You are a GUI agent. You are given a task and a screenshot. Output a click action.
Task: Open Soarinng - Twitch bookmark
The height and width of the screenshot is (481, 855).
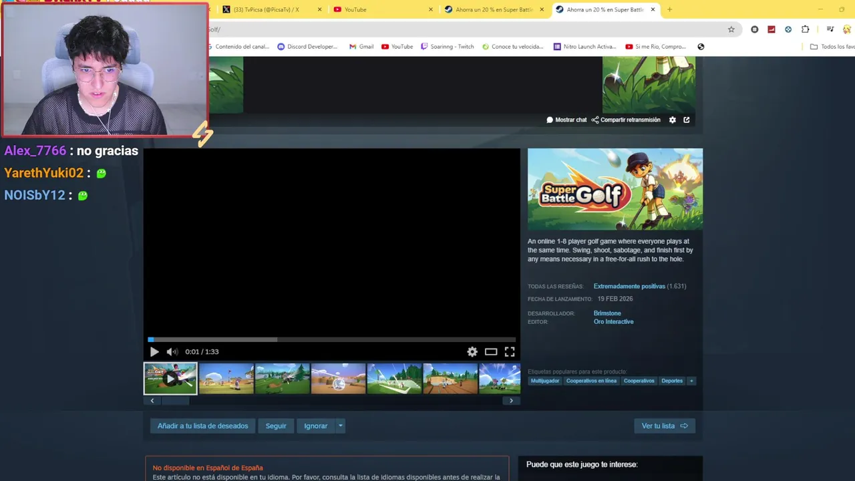448,47
